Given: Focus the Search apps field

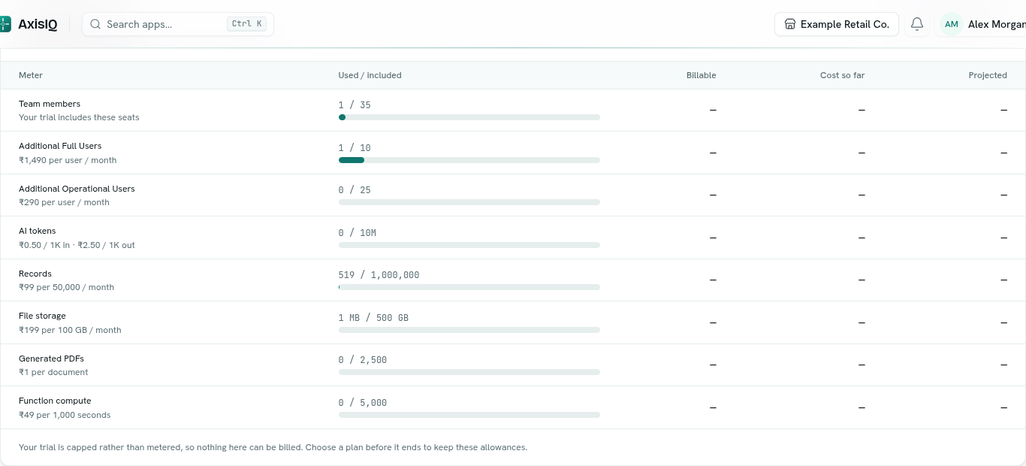Looking at the screenshot, I should (x=177, y=24).
